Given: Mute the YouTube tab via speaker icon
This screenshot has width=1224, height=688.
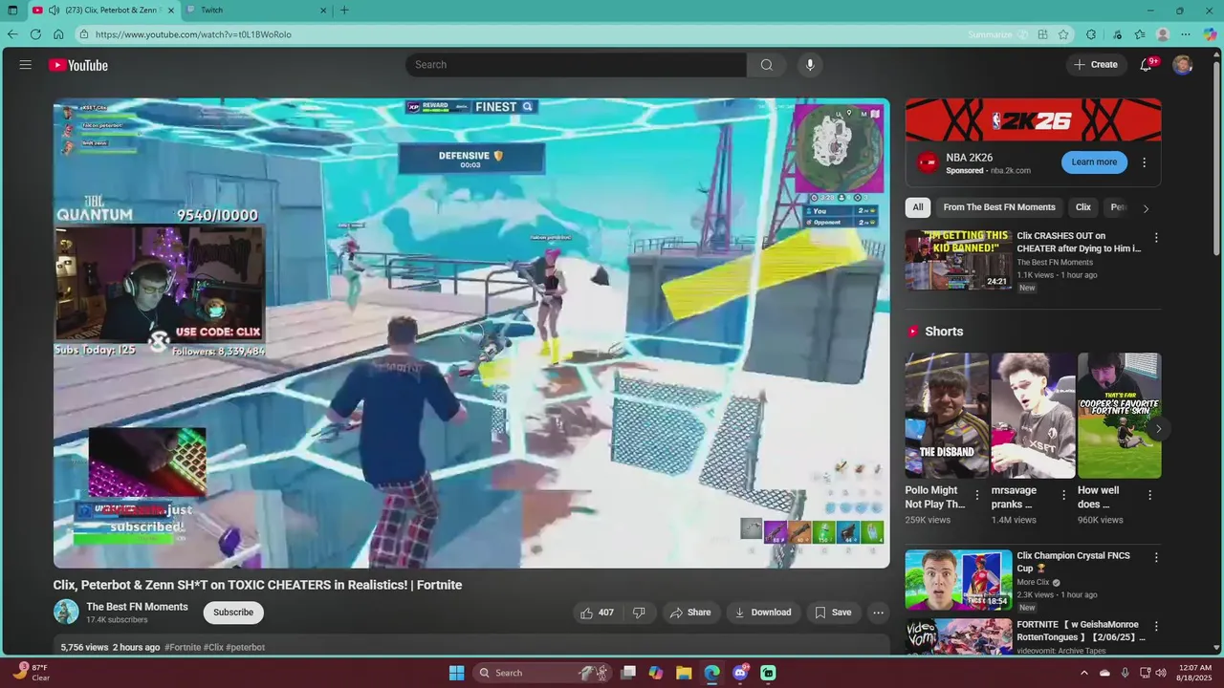Looking at the screenshot, I should click(54, 11).
